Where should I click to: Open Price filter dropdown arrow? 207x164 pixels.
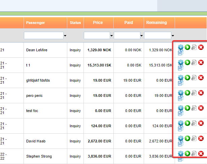pos(111,36)
